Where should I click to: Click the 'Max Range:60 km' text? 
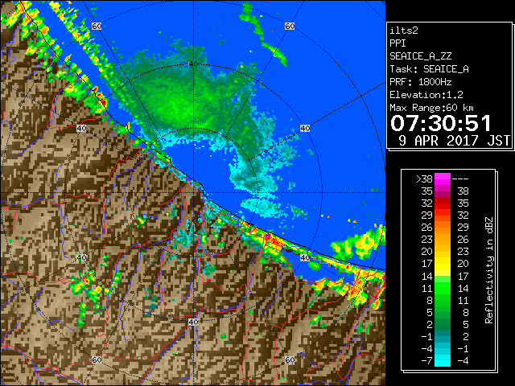click(x=431, y=108)
